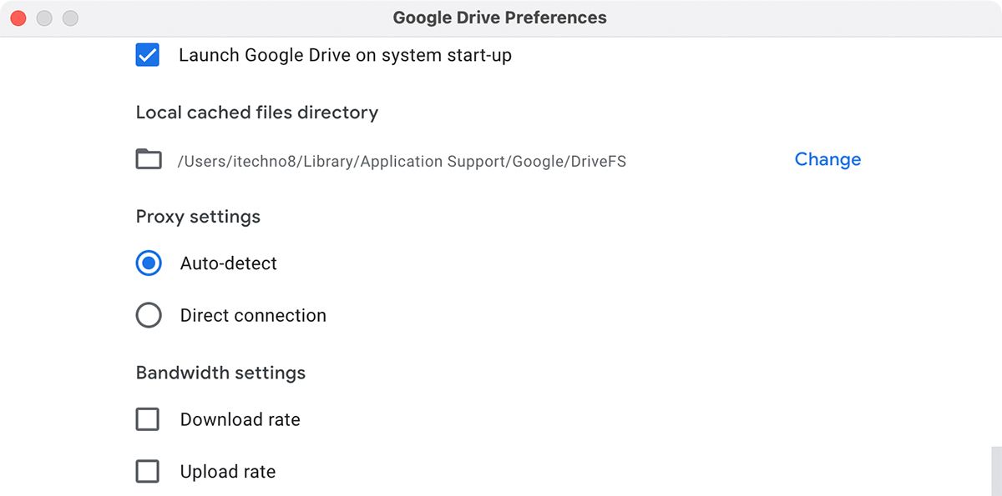Minimize the Preferences window

click(x=44, y=18)
